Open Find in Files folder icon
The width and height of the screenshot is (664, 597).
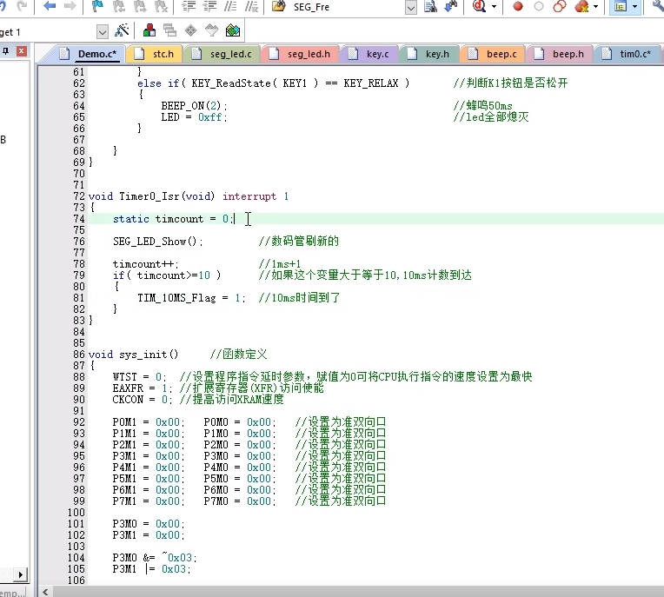point(278,6)
